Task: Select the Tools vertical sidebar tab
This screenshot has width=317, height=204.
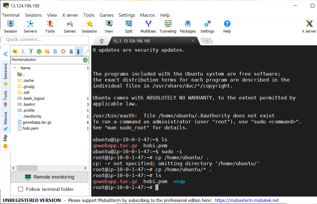Action: [5, 99]
